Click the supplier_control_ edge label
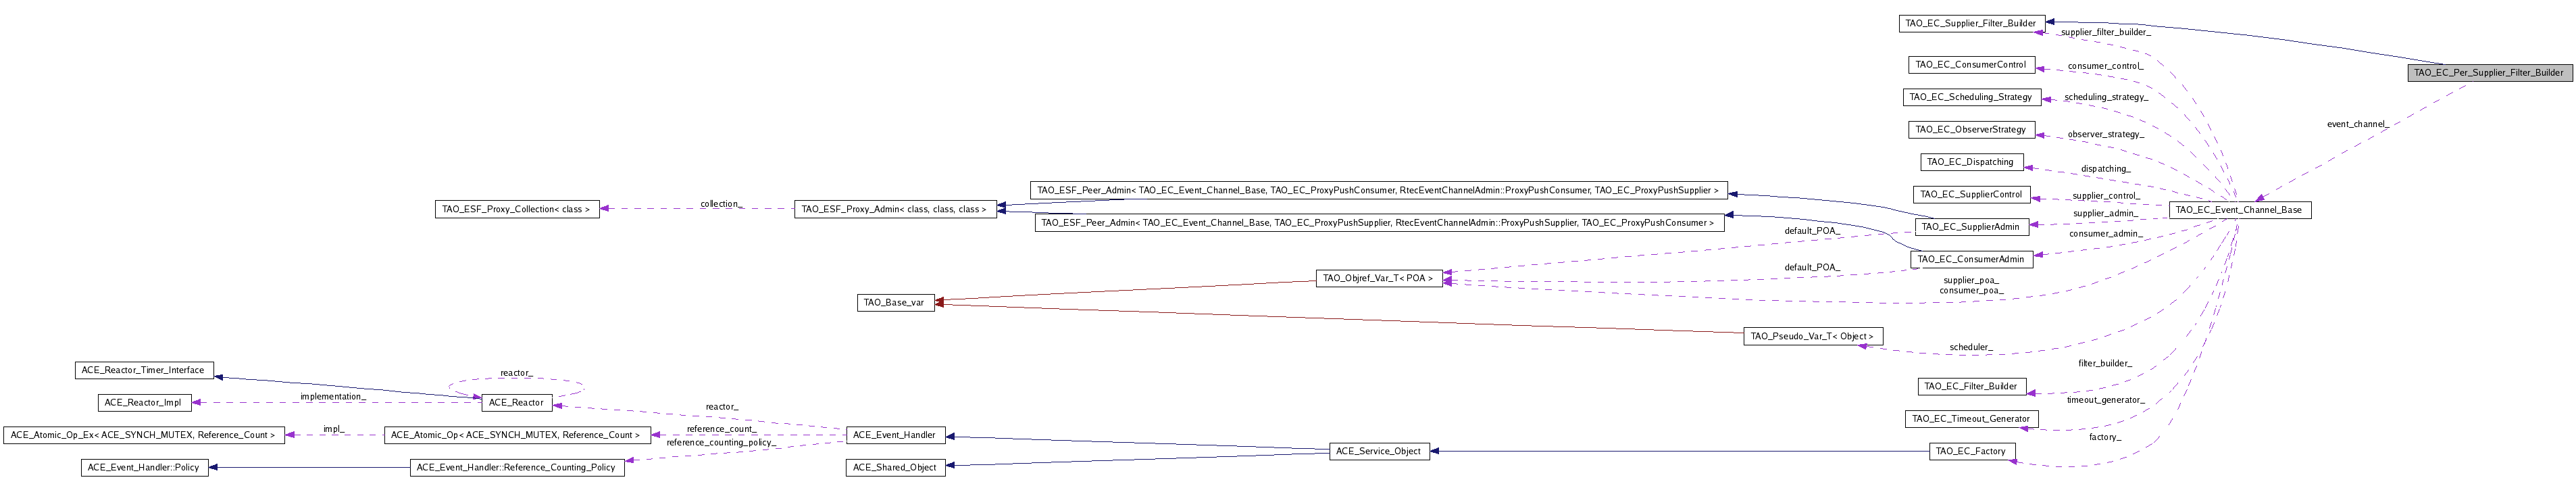 [2105, 196]
